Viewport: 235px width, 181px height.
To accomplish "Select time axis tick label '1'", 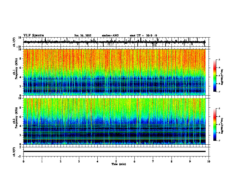I will pyautogui.click(x=42, y=161).
